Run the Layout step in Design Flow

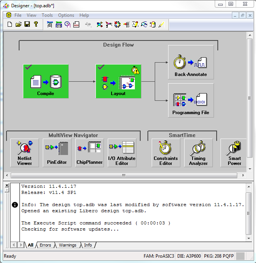point(118,81)
